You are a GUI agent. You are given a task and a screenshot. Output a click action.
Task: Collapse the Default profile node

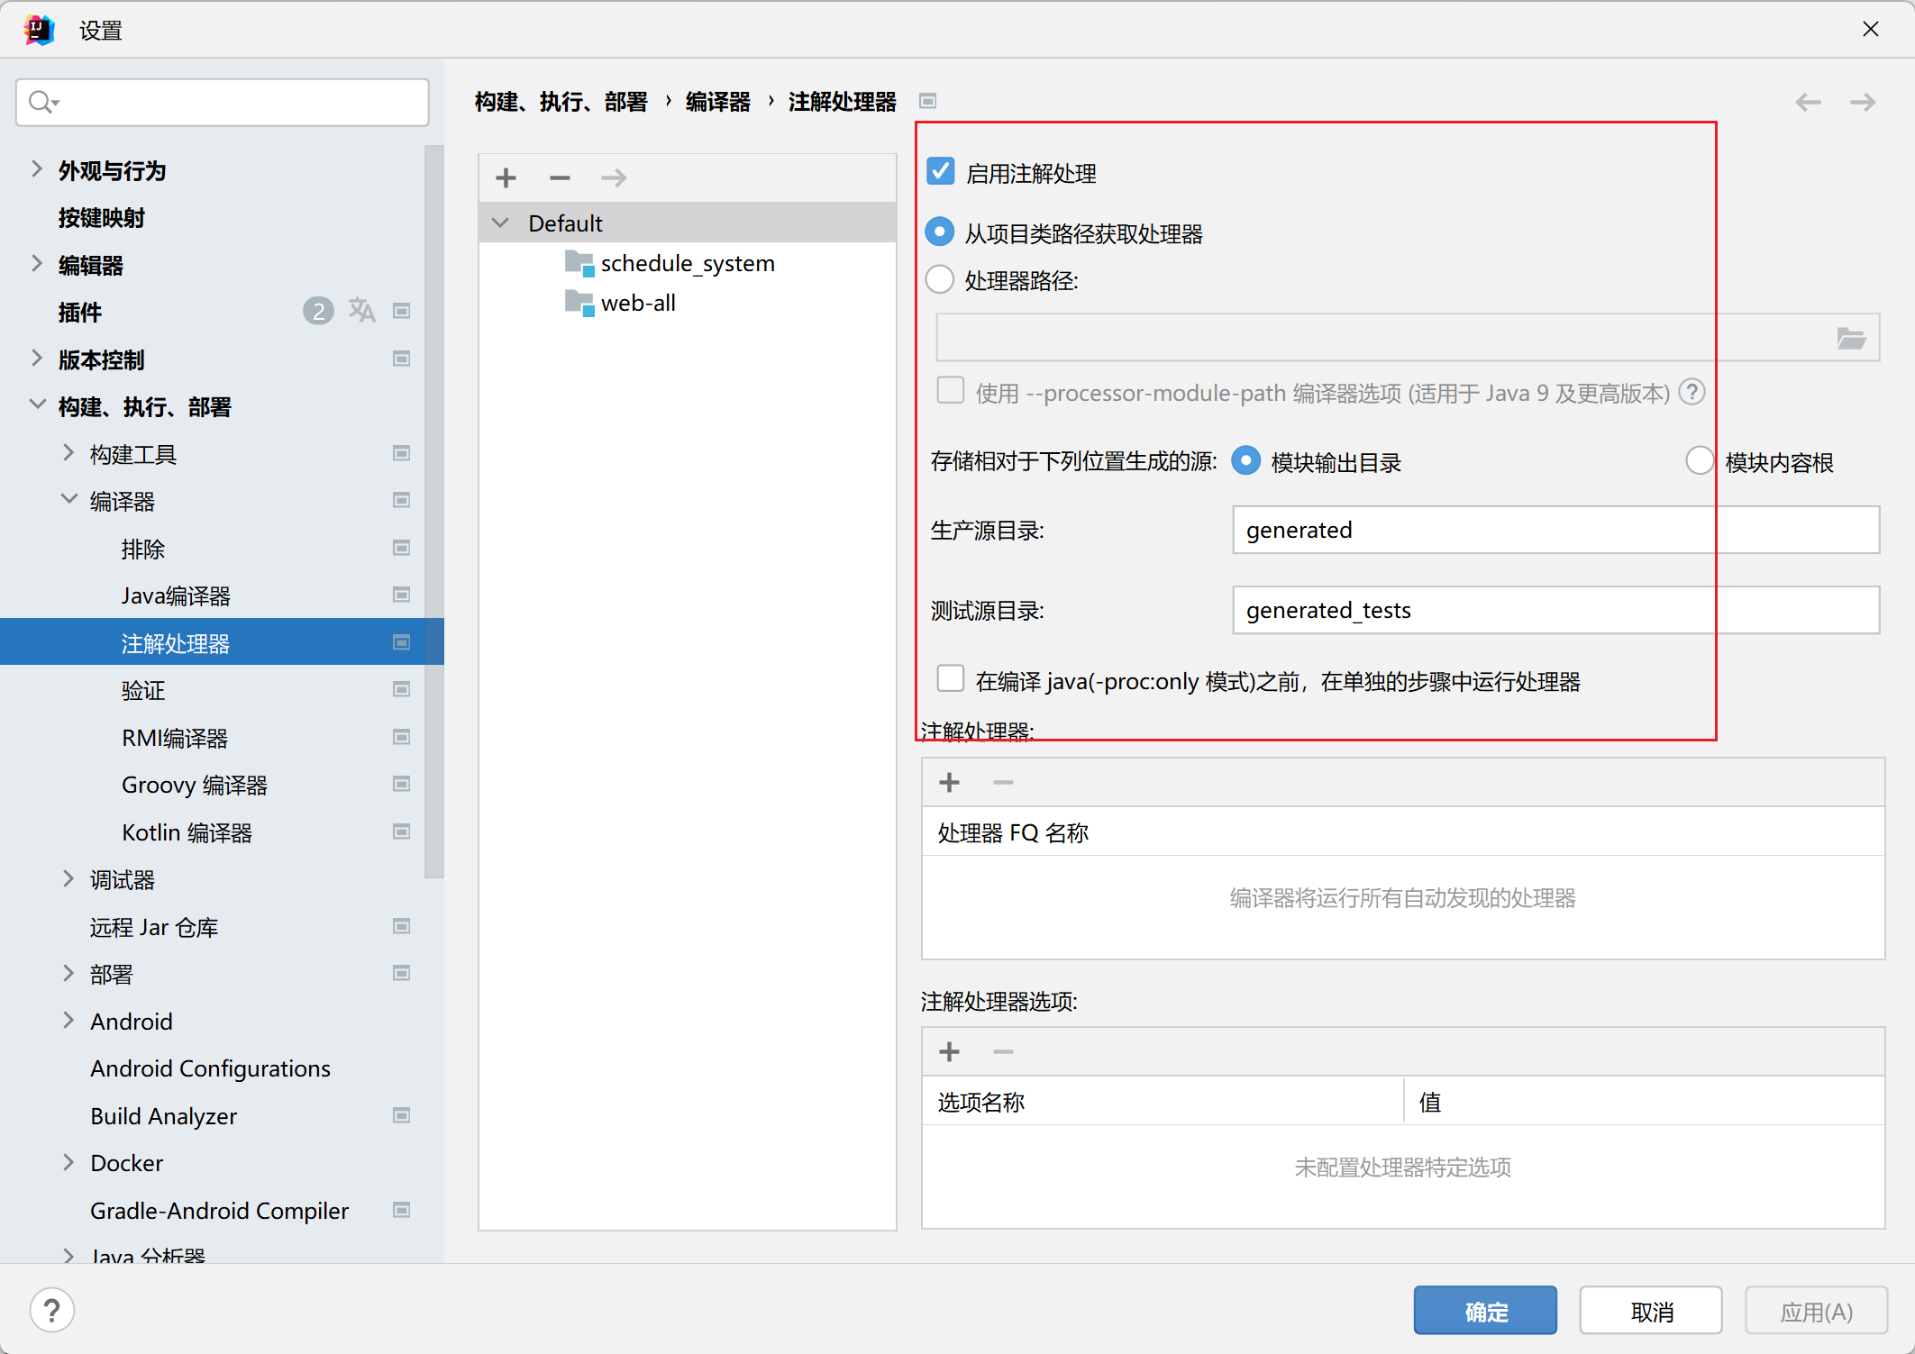pos(501,223)
